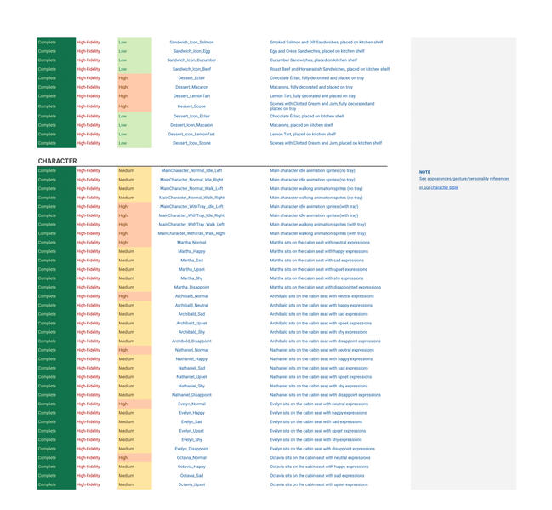Image resolution: width=552 pixels, height=510 pixels.
Task: Select the Octavia_Normal asset name cell
Action: tap(191, 458)
